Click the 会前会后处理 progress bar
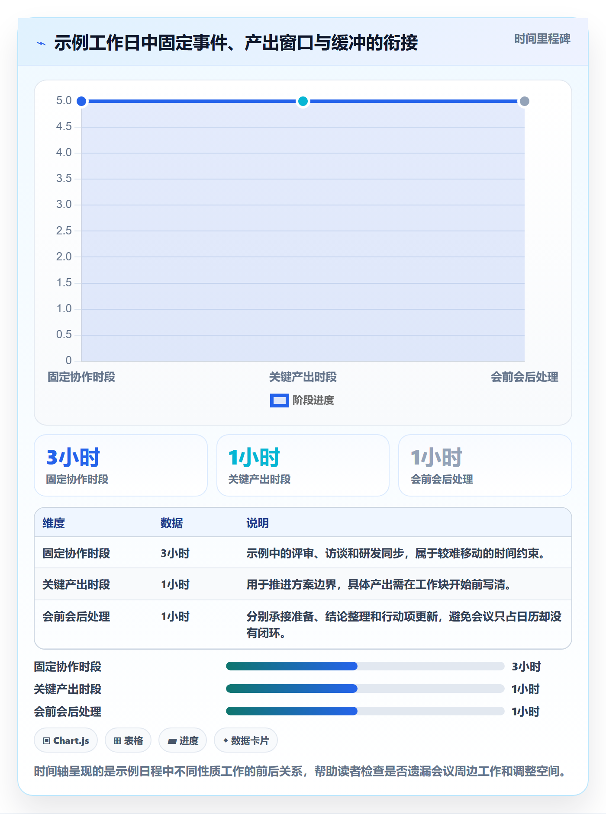This screenshot has height=814, width=606. [365, 711]
